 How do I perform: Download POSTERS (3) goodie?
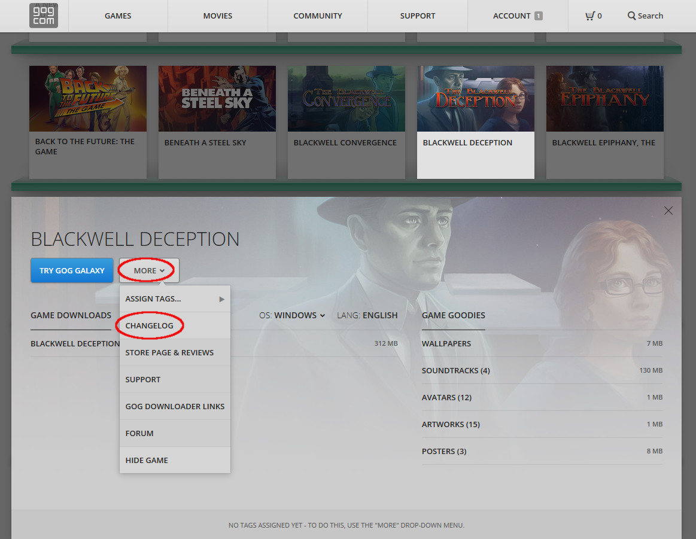click(x=542, y=451)
